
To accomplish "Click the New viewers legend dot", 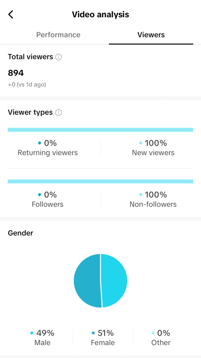I will point(141,143).
